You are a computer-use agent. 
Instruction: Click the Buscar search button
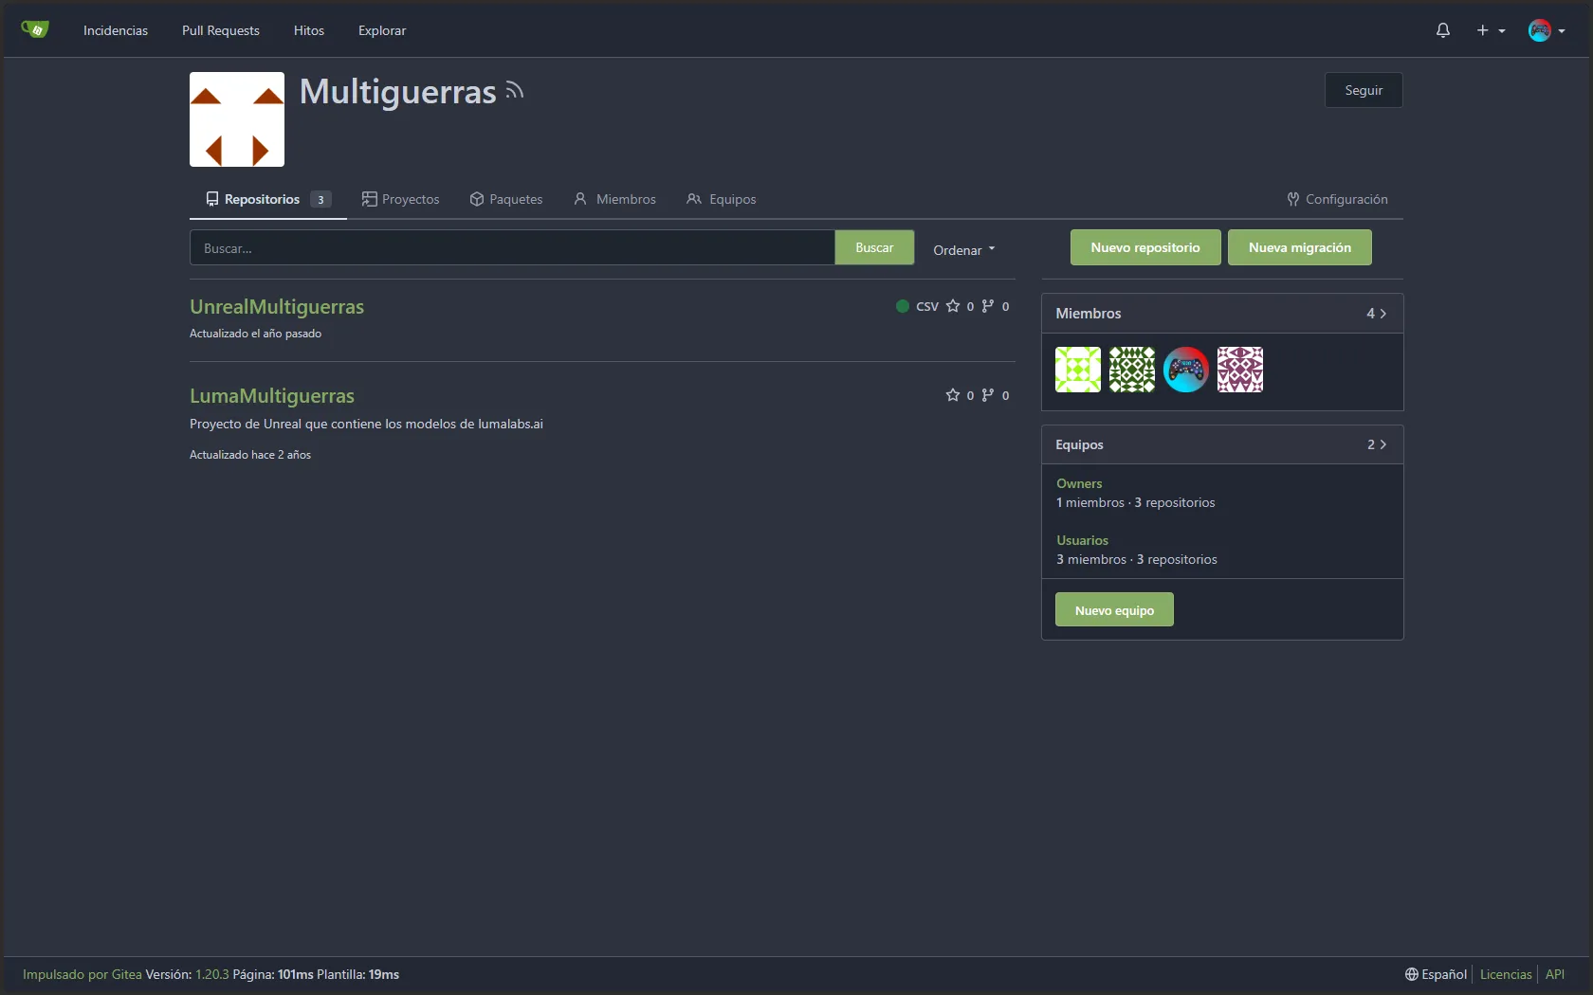(874, 247)
